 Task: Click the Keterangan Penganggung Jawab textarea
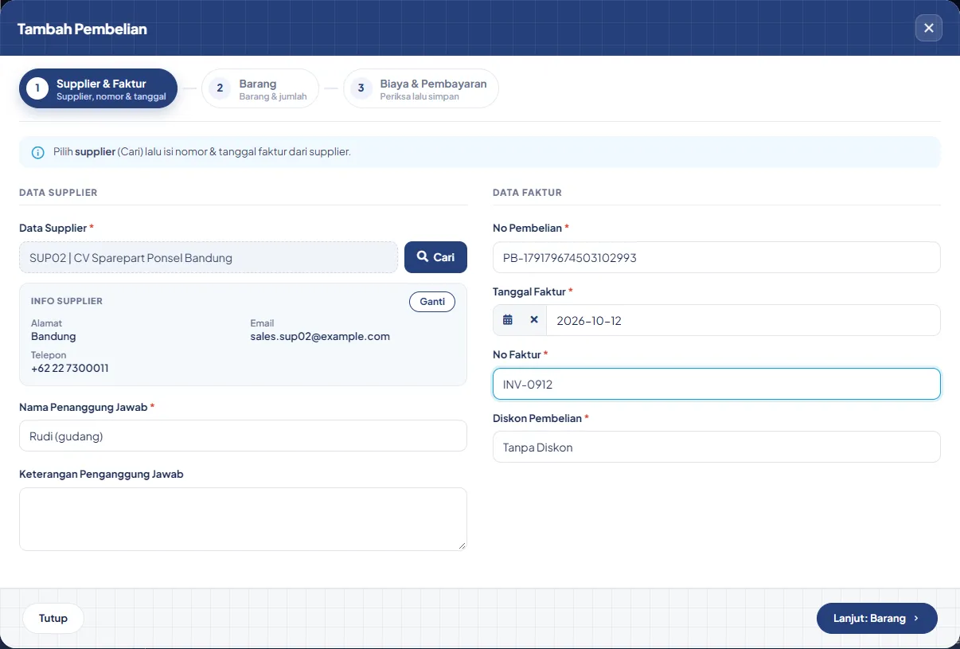[243, 519]
